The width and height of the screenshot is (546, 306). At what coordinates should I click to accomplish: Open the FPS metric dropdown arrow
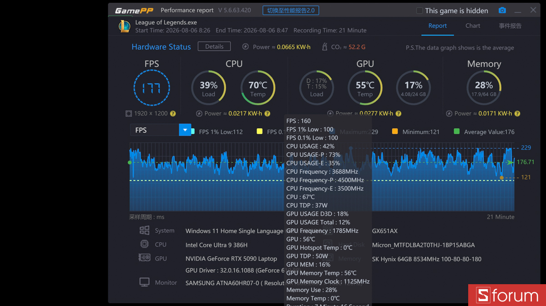coord(185,130)
